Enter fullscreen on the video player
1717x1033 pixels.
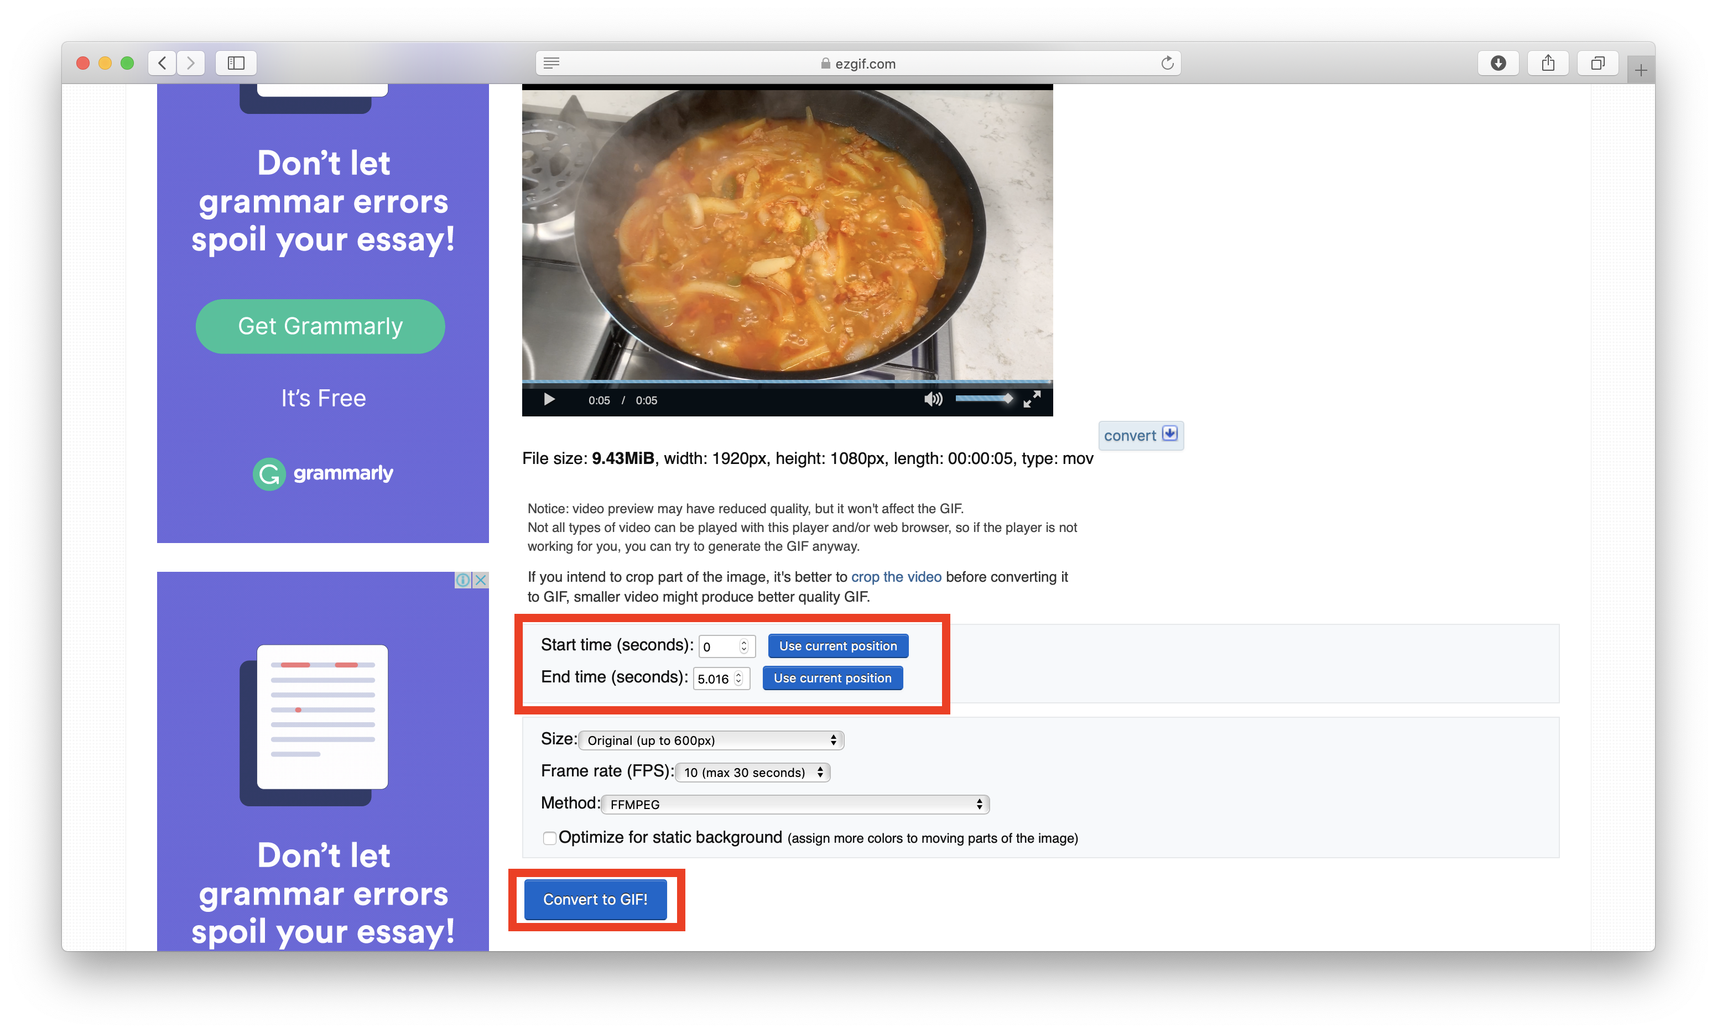pyautogui.click(x=1032, y=399)
